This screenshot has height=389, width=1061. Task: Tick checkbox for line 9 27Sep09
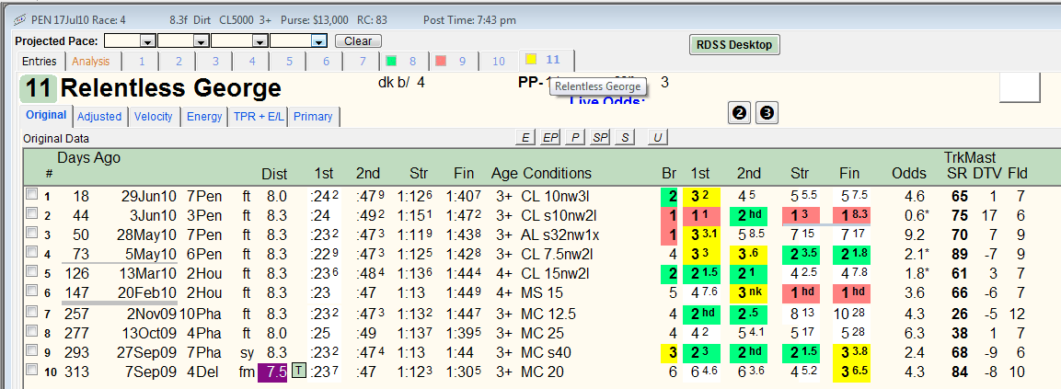tap(32, 351)
